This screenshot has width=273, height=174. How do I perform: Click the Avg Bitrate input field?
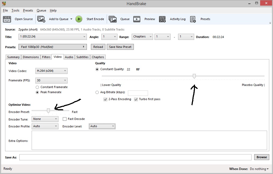138,93
